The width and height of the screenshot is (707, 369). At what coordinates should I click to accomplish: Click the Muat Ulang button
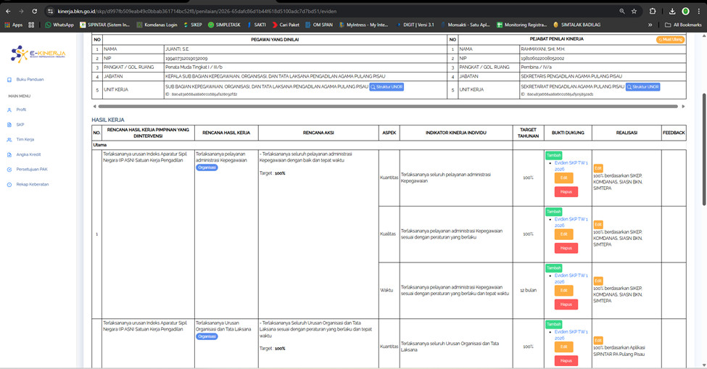[670, 40]
